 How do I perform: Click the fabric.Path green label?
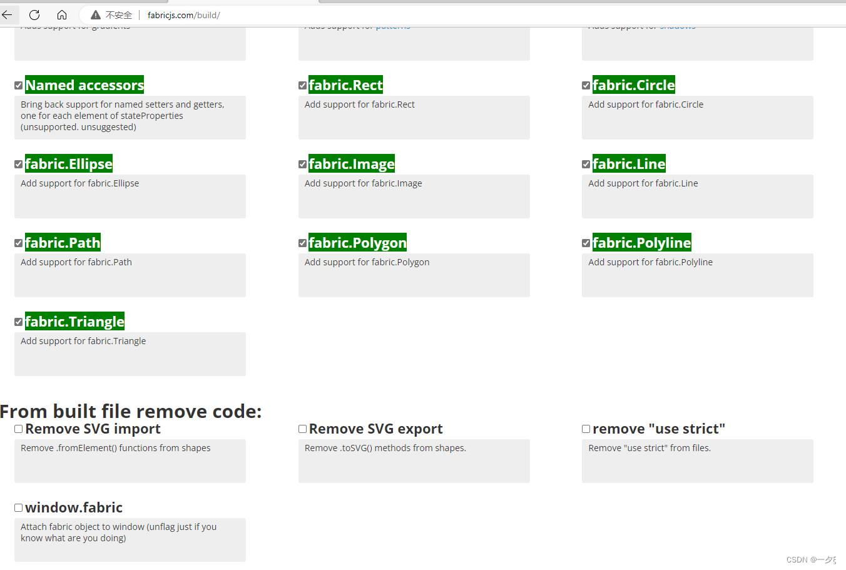[x=63, y=242]
